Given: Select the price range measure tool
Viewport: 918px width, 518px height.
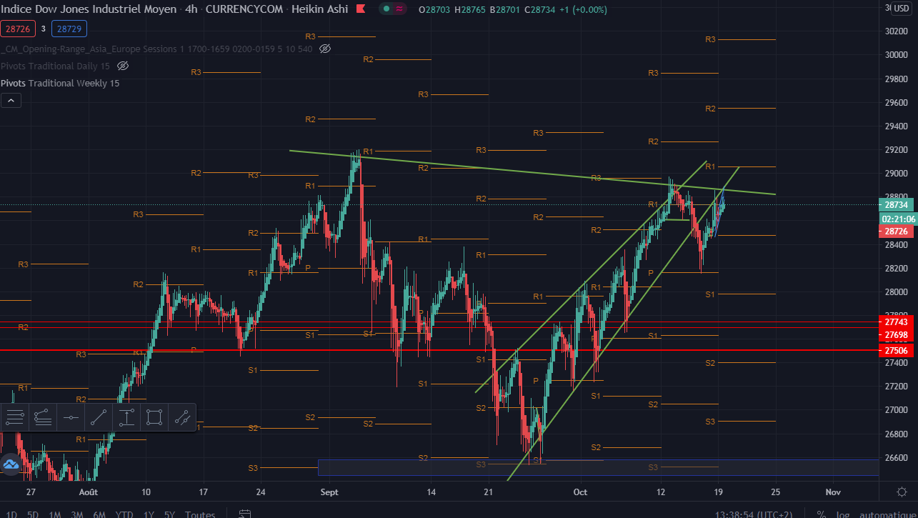Looking at the screenshot, I should tap(126, 417).
